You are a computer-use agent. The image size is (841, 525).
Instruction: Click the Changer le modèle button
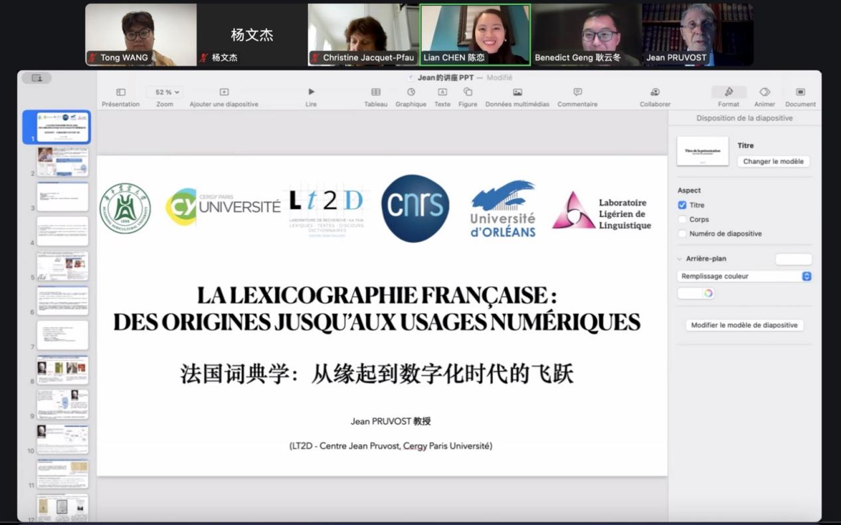pos(773,161)
